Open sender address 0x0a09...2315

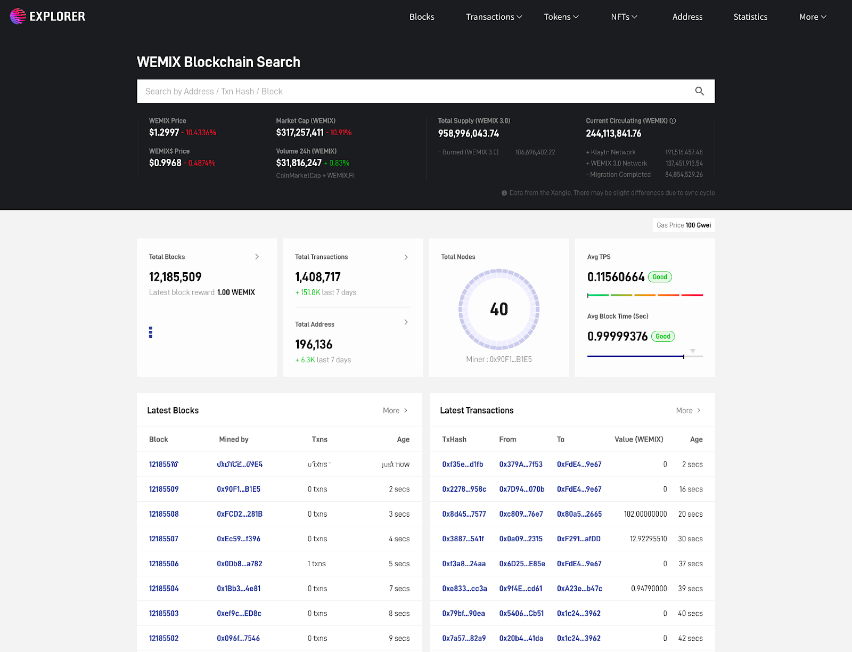pyautogui.click(x=521, y=539)
